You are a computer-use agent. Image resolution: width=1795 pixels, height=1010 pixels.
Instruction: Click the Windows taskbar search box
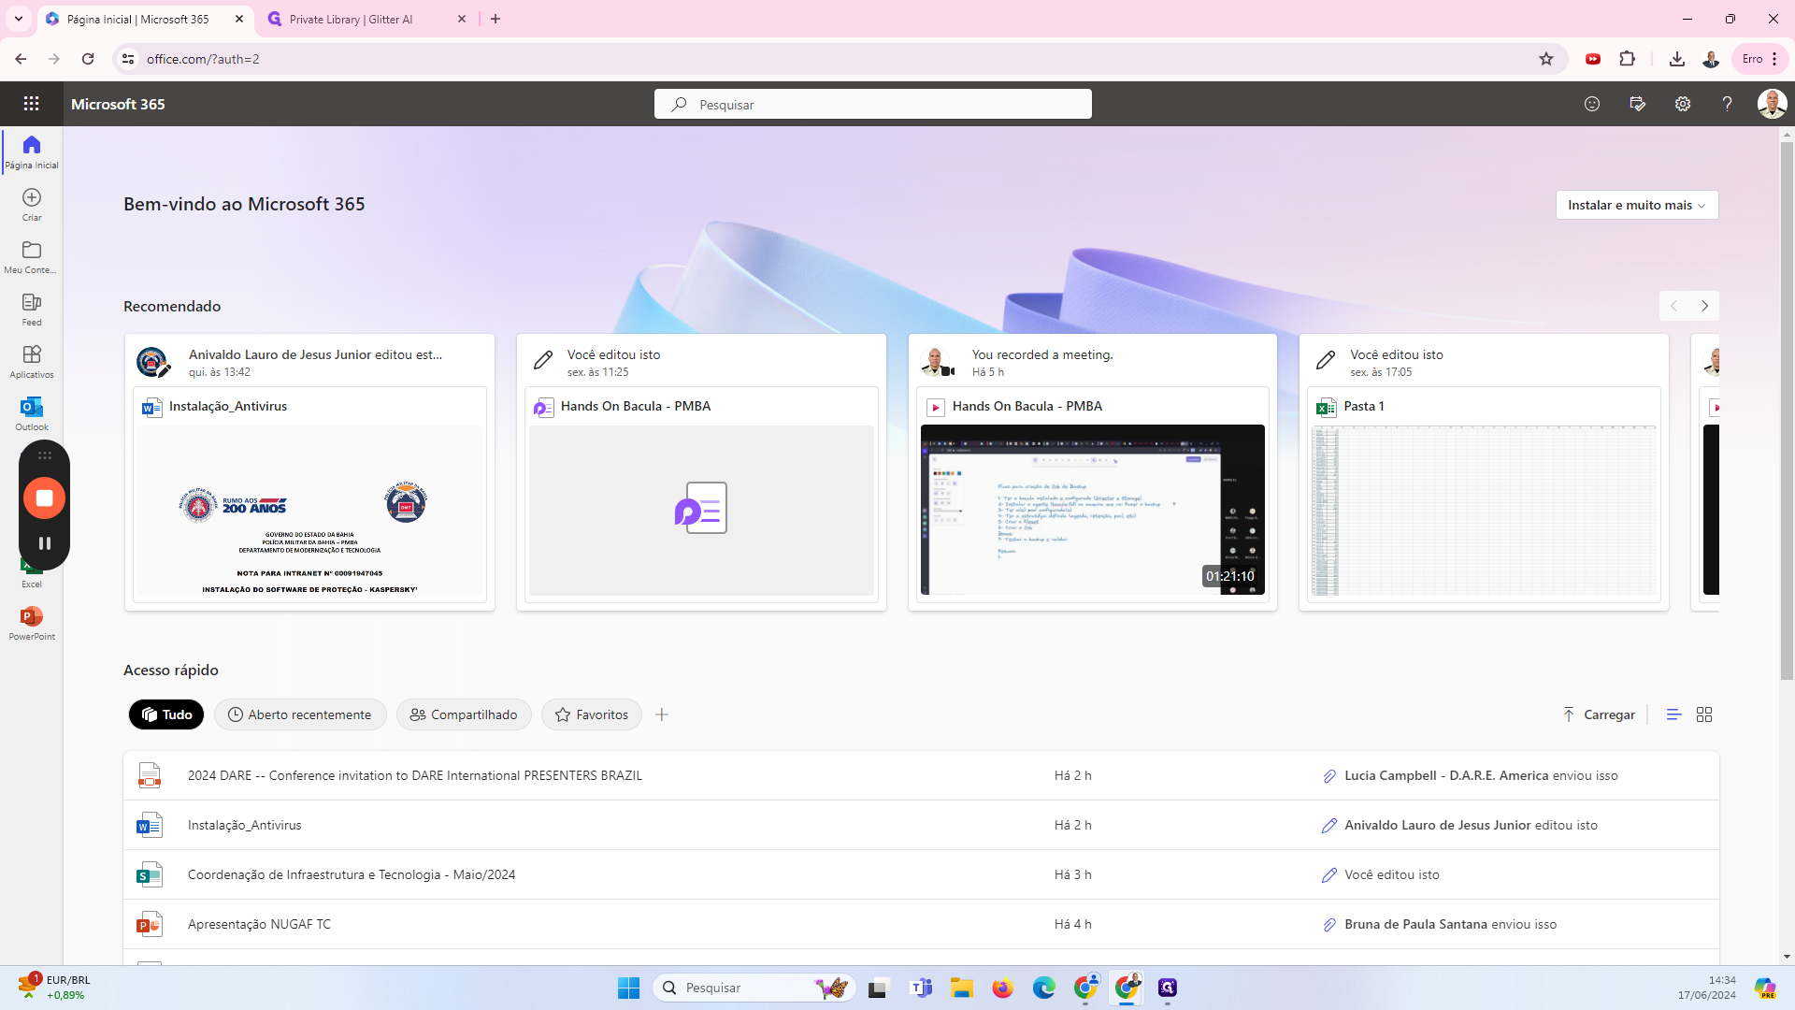point(754,988)
